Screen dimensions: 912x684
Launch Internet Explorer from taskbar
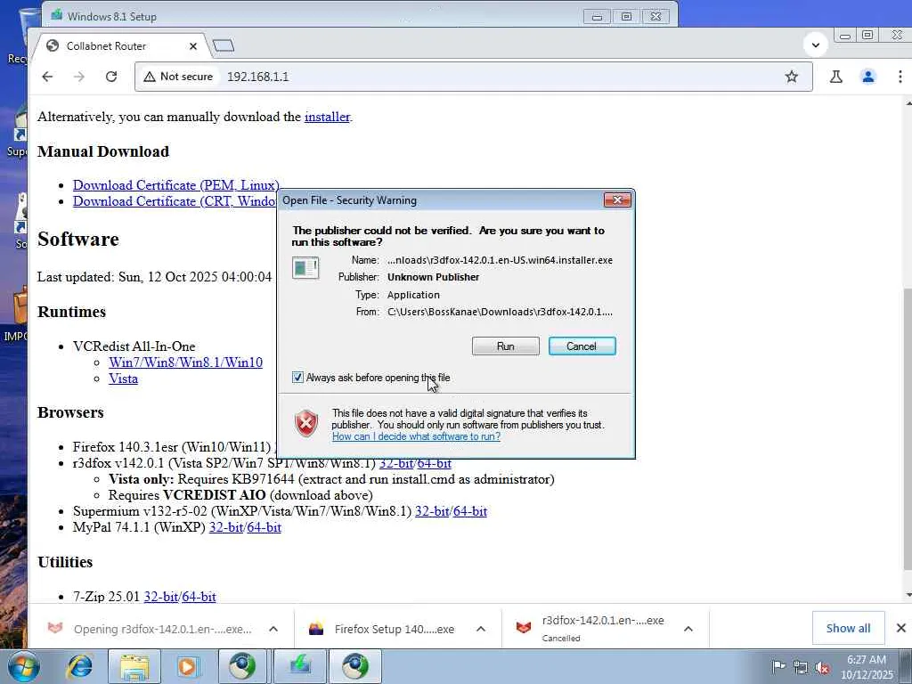80,666
